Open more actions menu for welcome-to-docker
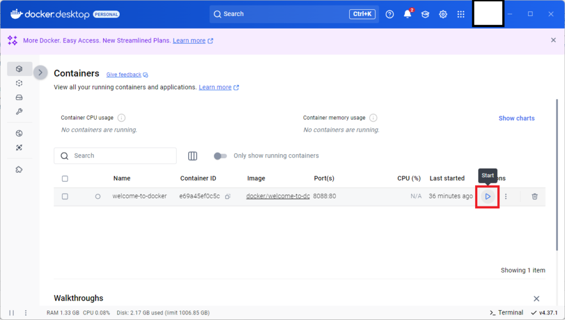This screenshot has height=320, width=565. pyautogui.click(x=506, y=197)
